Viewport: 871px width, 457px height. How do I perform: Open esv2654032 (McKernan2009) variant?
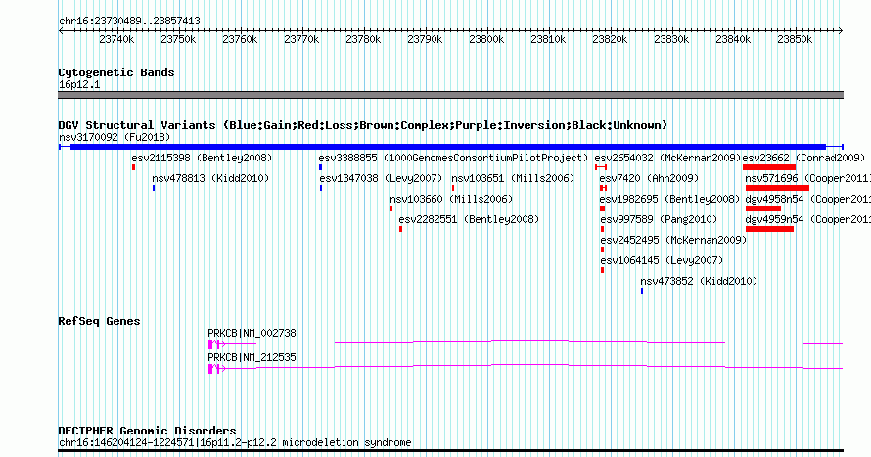(x=667, y=158)
